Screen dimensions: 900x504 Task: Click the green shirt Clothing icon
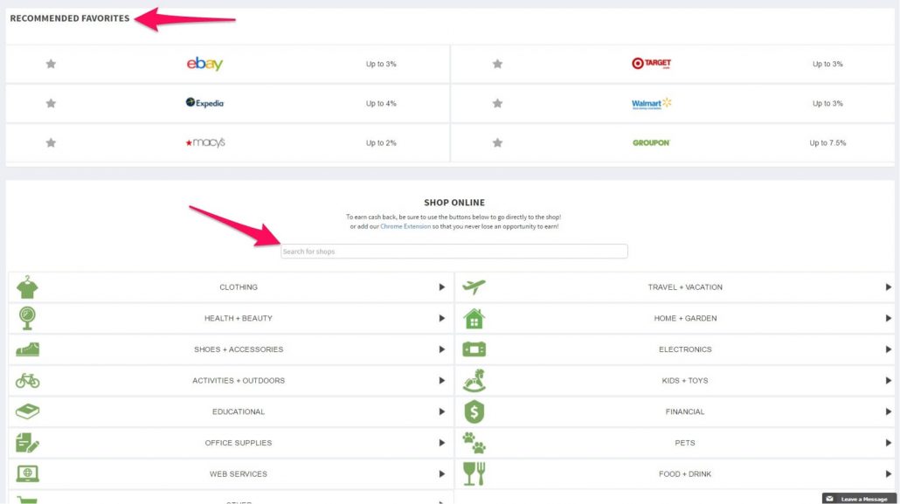[27, 287]
